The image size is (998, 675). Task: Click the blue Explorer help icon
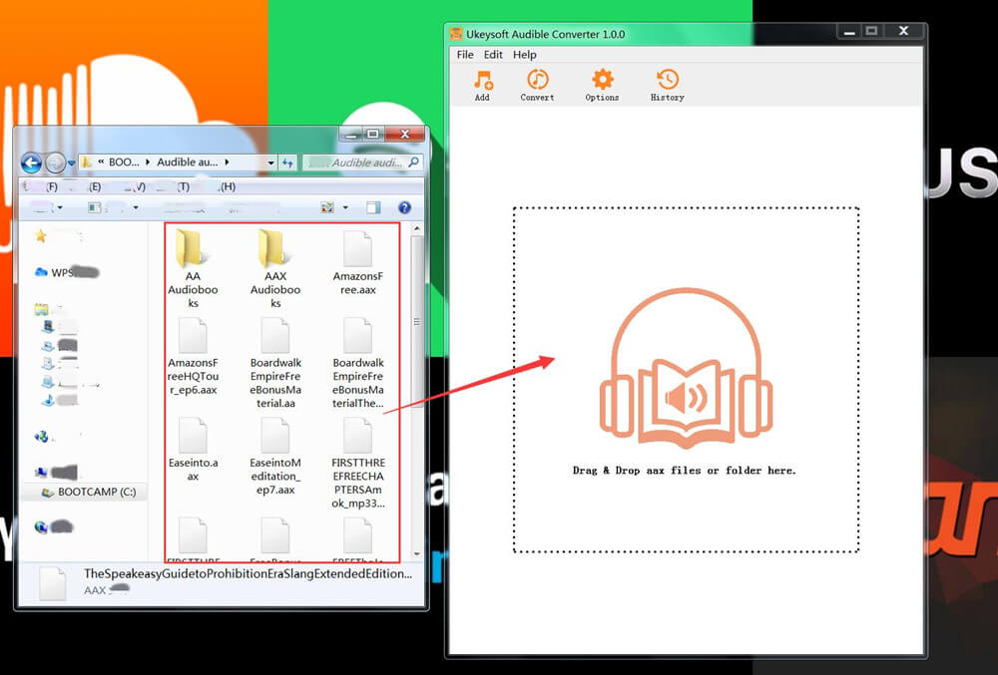pos(404,207)
